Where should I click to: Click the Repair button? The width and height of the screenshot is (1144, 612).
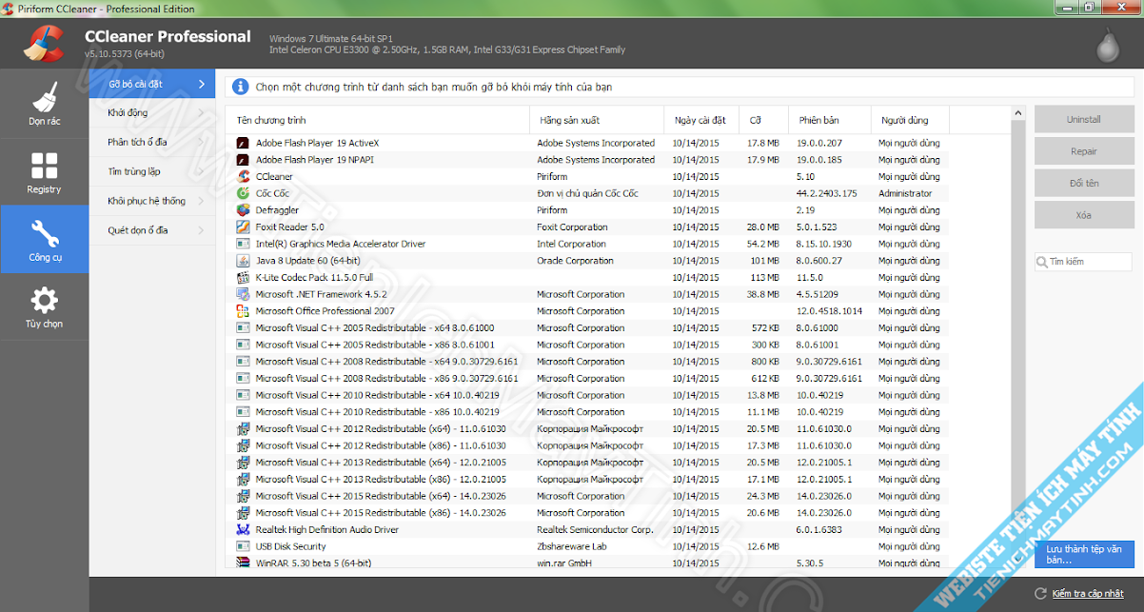1083,151
